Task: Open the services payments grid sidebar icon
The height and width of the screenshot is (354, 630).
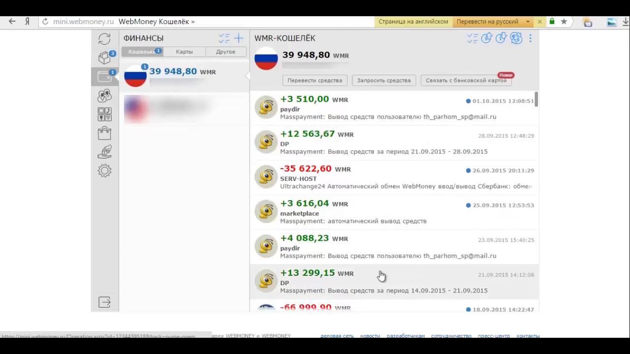Action: tap(104, 114)
